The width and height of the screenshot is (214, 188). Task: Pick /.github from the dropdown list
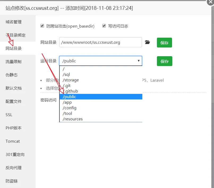101,91
